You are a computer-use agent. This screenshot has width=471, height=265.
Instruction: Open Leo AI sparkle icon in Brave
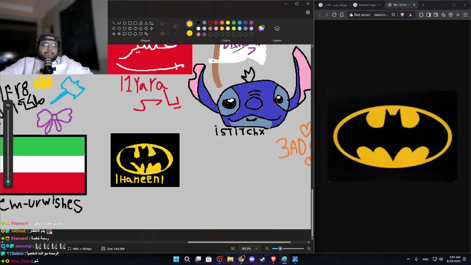pyautogui.click(x=443, y=15)
